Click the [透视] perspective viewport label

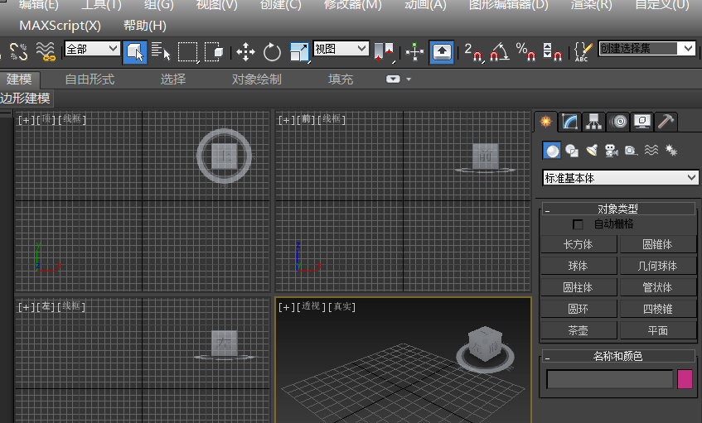(x=310, y=307)
